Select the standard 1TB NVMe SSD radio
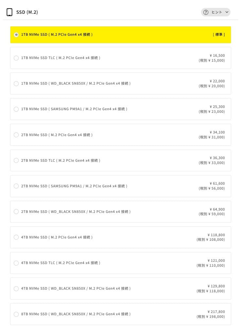Viewport: 239px width, 332px height. [x=16, y=35]
